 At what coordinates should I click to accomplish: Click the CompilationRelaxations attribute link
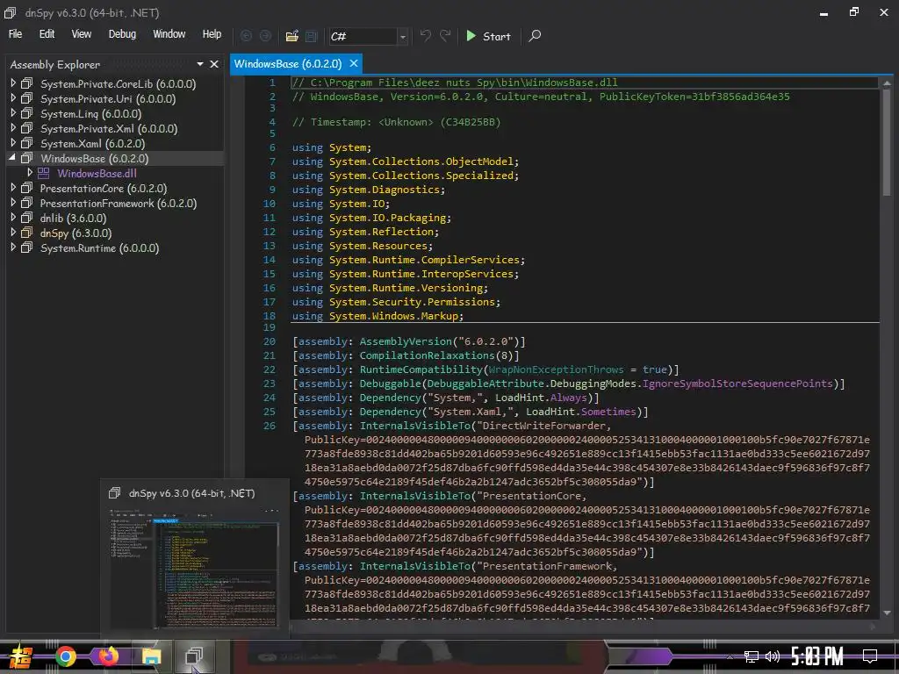(428, 355)
